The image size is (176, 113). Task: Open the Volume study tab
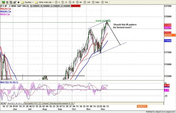45,103
